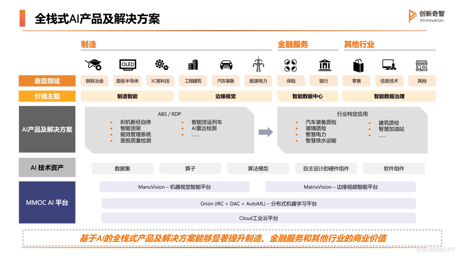
Task: Select the 汽车装备质检 bullet
Action: [x=321, y=122]
